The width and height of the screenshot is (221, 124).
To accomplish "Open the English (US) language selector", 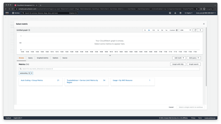I will click(18, 118).
